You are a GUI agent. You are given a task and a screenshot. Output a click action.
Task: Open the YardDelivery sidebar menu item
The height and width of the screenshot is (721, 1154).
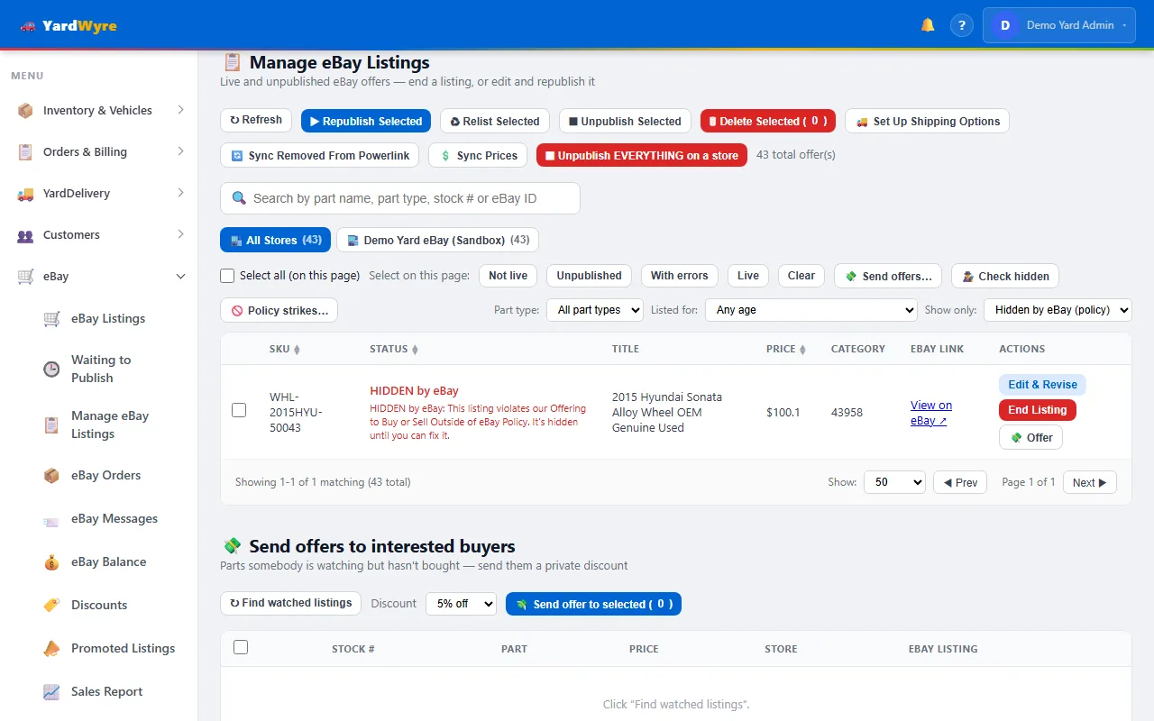point(98,194)
